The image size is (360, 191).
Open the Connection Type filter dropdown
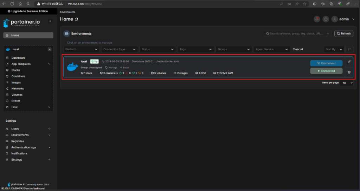120,49
